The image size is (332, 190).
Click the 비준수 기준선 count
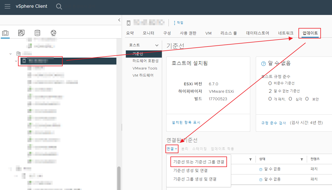pos(270,83)
